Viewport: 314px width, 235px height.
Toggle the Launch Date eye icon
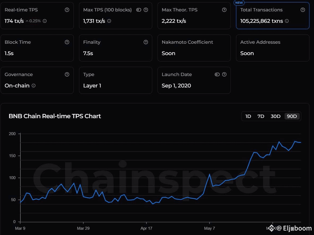click(x=217, y=74)
